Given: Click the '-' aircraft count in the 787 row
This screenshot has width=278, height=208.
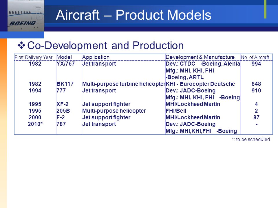Looking at the screenshot, I should click(257, 124).
